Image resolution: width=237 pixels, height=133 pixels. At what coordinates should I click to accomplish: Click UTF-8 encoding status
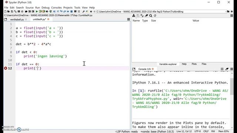pos(197,132)
